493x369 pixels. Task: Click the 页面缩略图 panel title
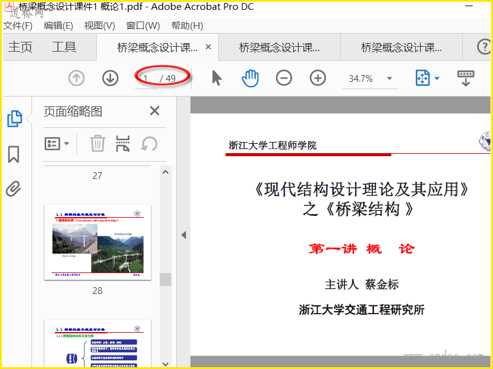point(73,111)
